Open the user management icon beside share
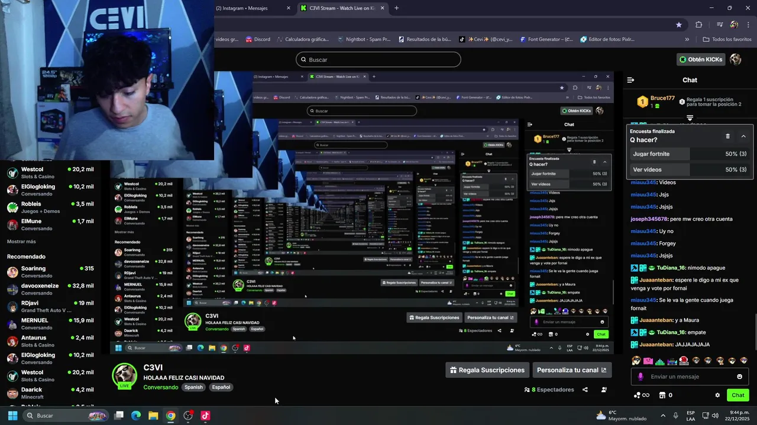757x425 pixels. 604,390
